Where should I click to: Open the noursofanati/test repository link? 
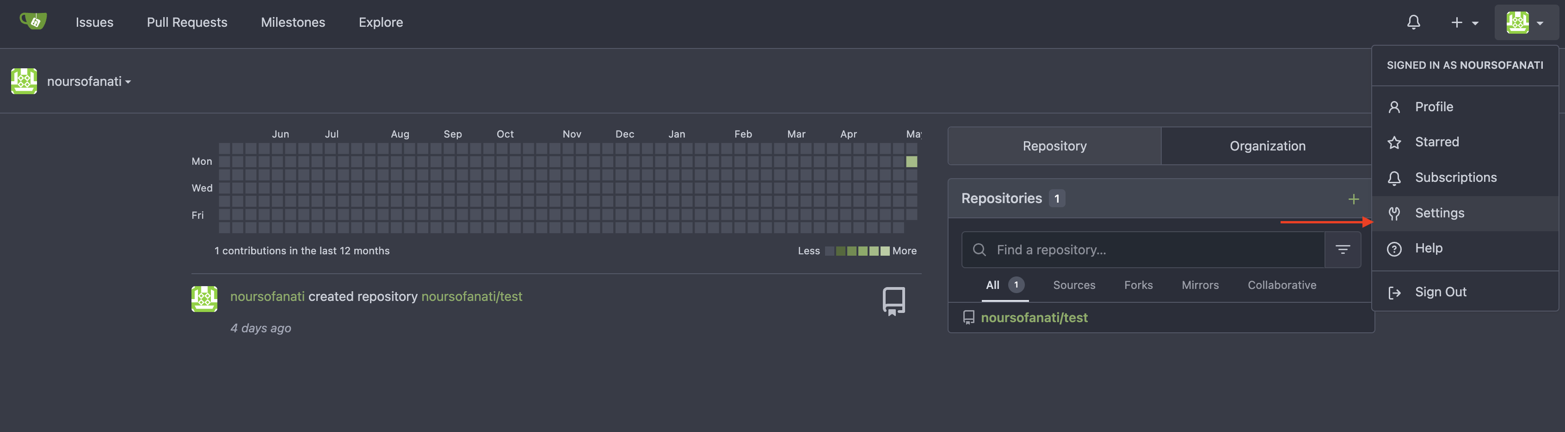1035,317
